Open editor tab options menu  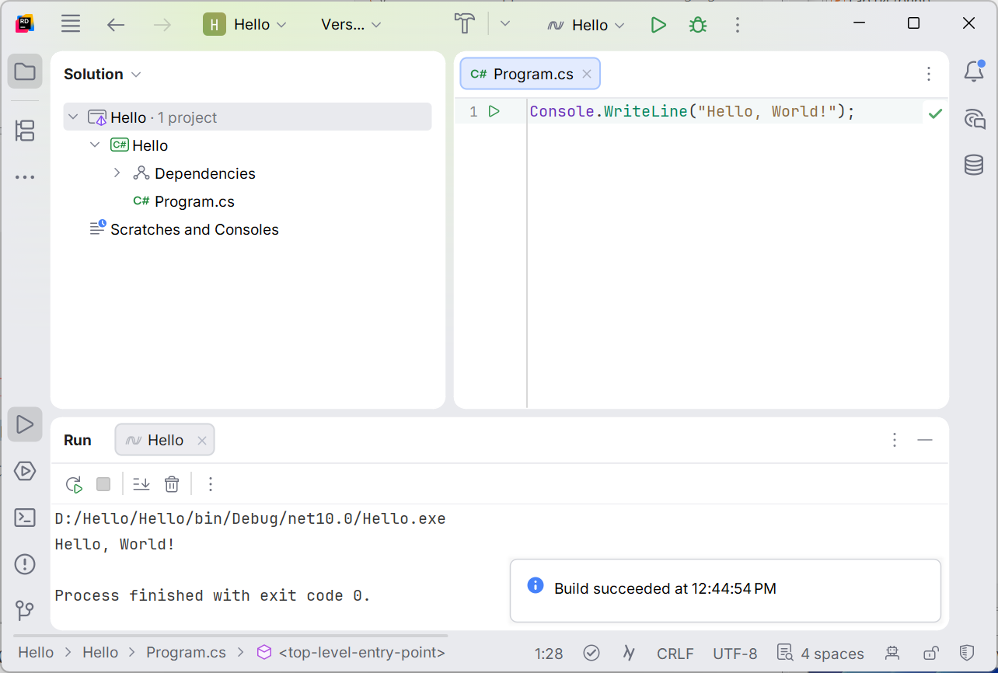pyautogui.click(x=929, y=74)
